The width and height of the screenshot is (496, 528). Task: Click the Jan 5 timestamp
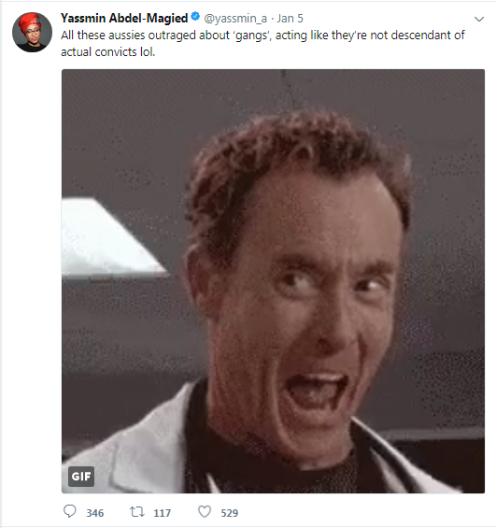(x=290, y=18)
